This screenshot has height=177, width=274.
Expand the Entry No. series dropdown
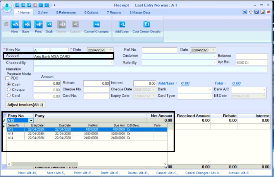[47, 50]
